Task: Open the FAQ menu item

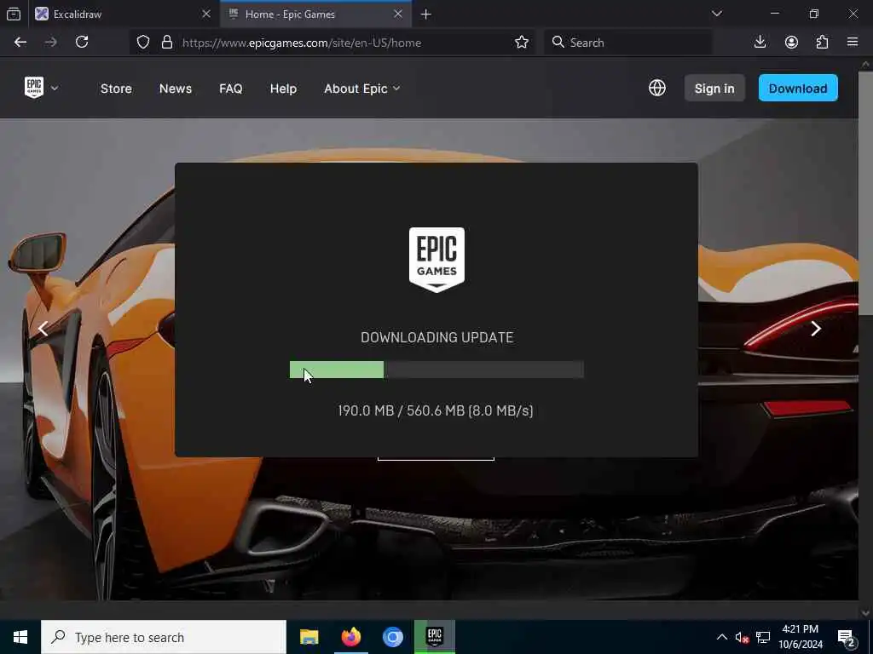Action: [230, 89]
